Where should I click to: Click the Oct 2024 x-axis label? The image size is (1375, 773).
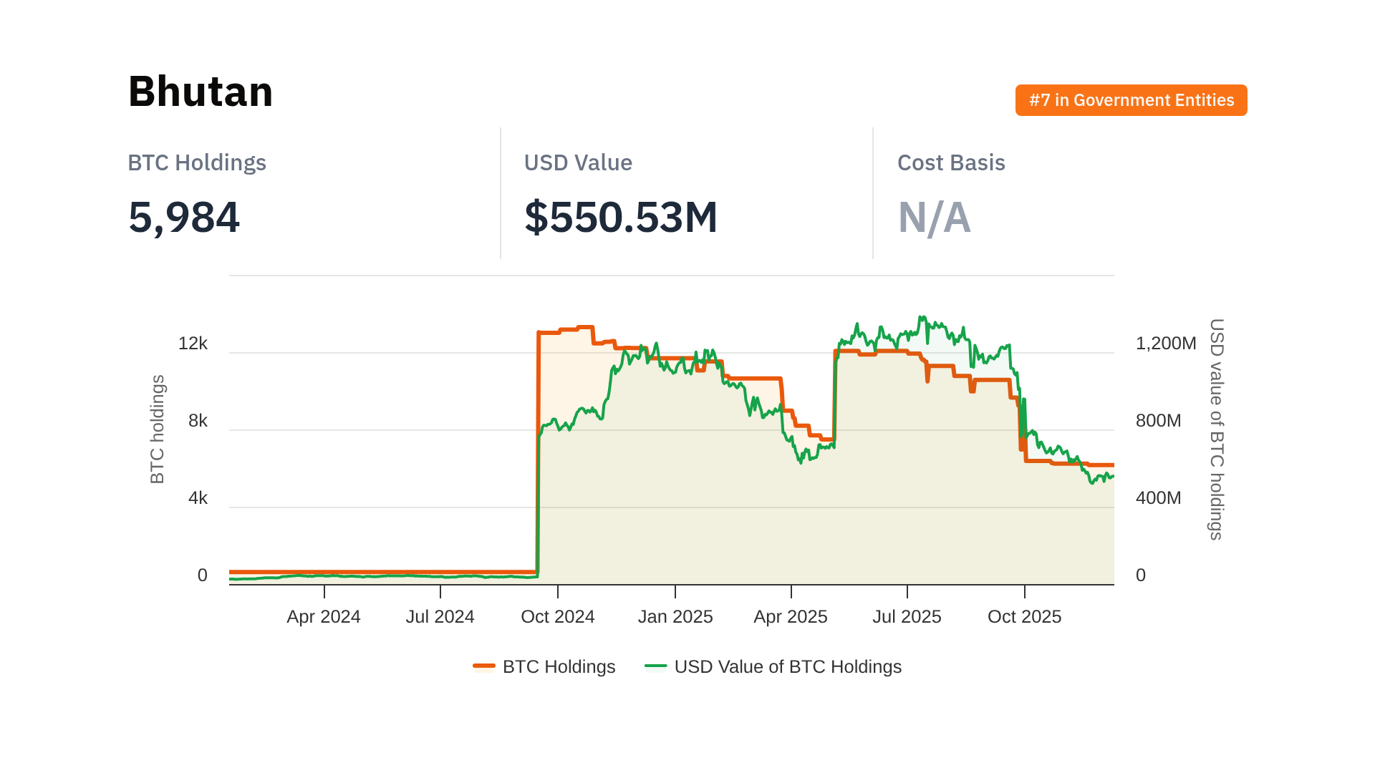[x=558, y=616]
